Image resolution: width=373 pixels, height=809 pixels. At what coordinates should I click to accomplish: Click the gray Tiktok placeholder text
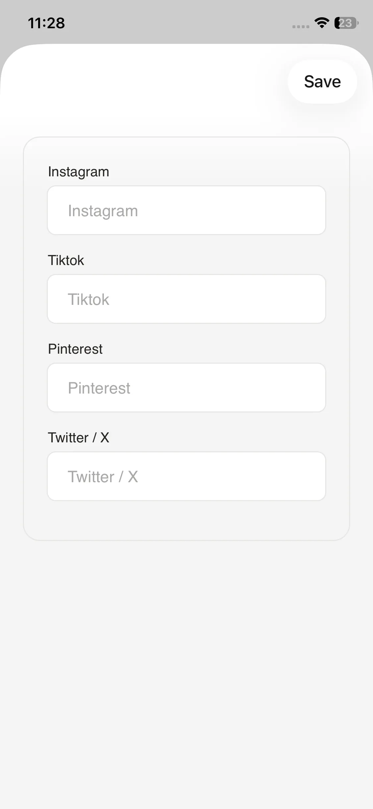(89, 300)
